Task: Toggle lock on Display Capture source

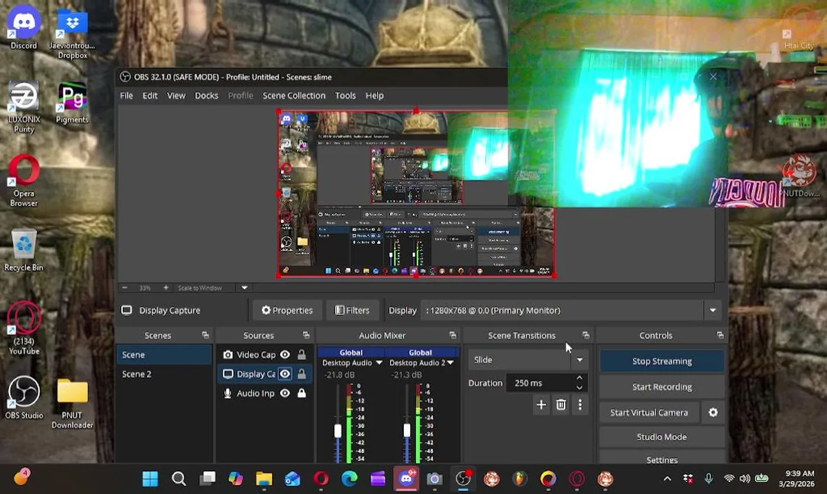Action: point(302,374)
